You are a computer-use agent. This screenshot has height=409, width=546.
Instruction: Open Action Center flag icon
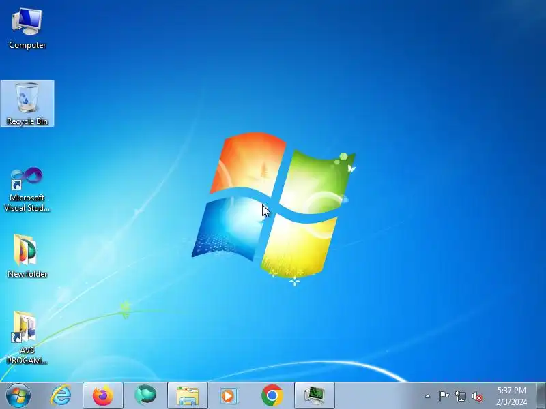443,396
